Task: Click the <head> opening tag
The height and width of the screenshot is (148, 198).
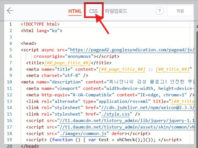Action: (28, 43)
